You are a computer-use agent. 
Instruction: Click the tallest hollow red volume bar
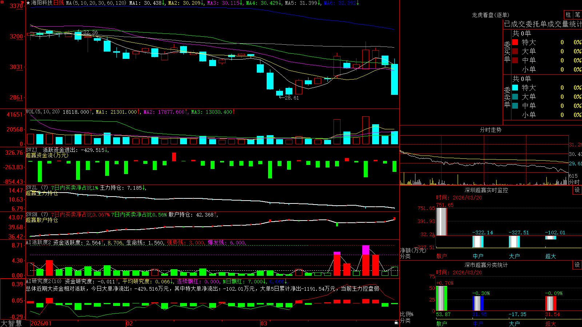coord(366,130)
